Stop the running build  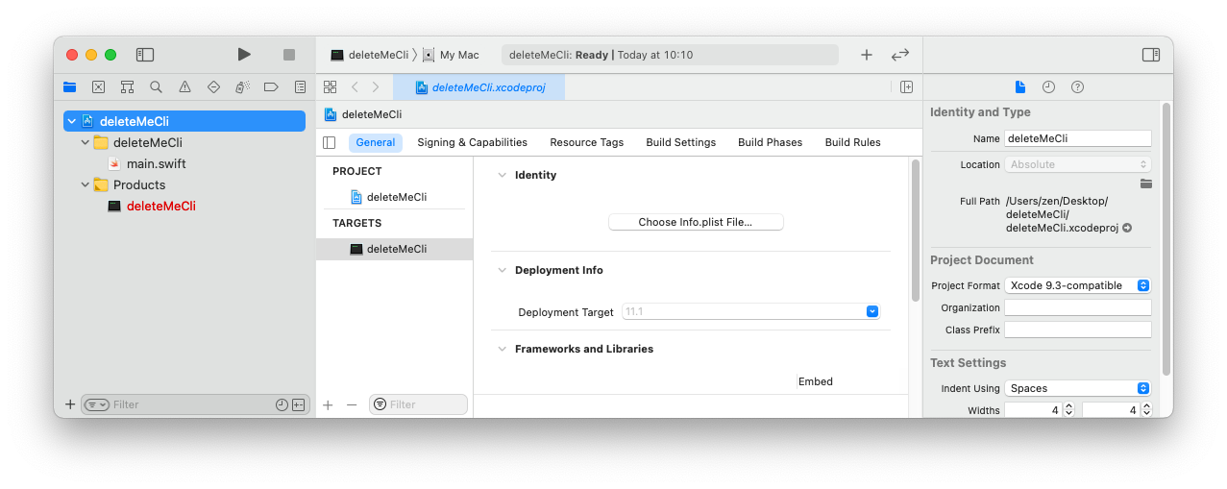coord(289,55)
